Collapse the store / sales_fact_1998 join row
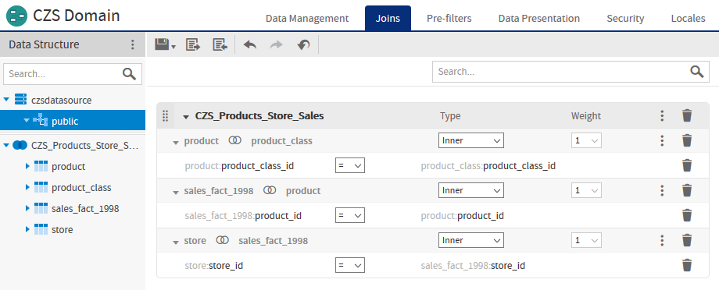 pyautogui.click(x=176, y=242)
